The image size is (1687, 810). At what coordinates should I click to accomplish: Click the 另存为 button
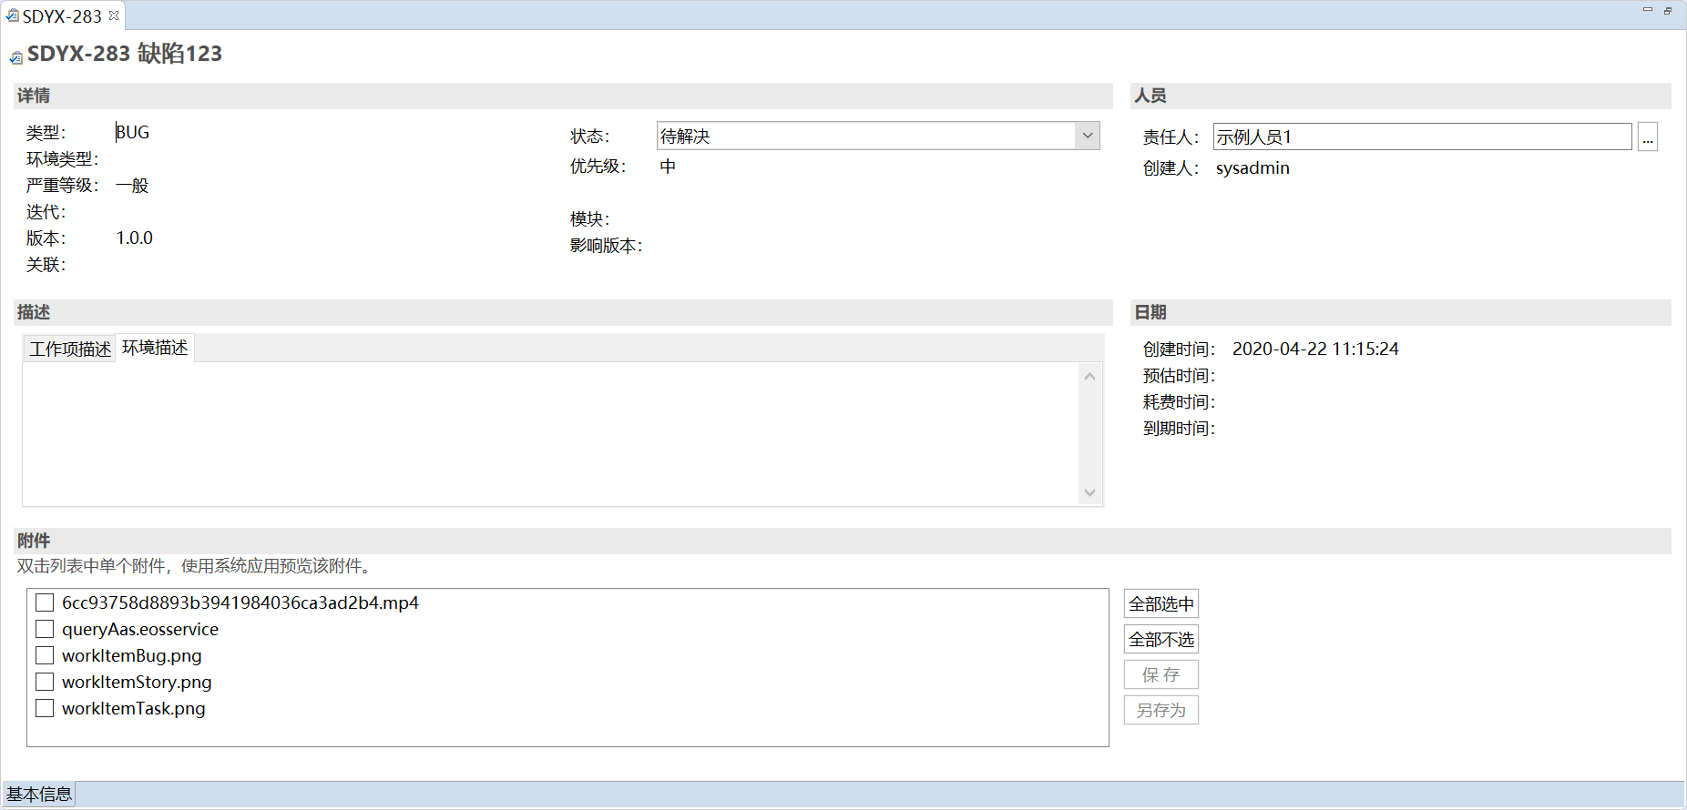(1160, 710)
